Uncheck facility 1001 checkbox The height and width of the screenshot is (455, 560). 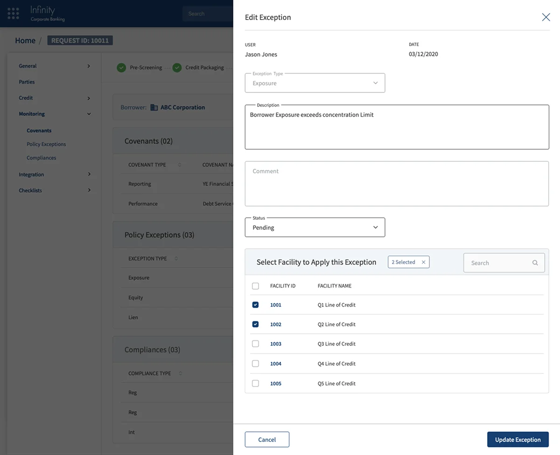point(255,305)
